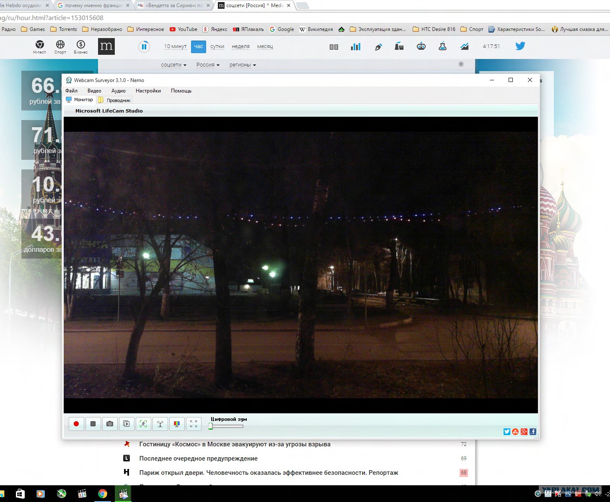Open YouTube bookmark in bookmarks bar

click(x=184, y=29)
